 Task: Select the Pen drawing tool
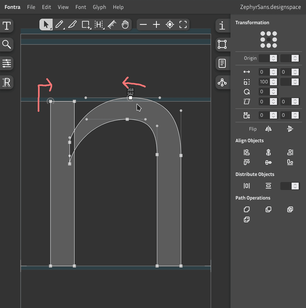point(59,25)
